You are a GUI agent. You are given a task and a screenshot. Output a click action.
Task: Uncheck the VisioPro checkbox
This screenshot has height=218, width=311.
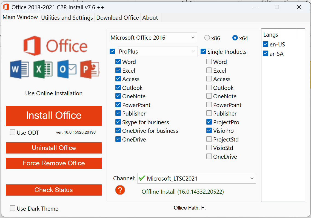(209, 130)
